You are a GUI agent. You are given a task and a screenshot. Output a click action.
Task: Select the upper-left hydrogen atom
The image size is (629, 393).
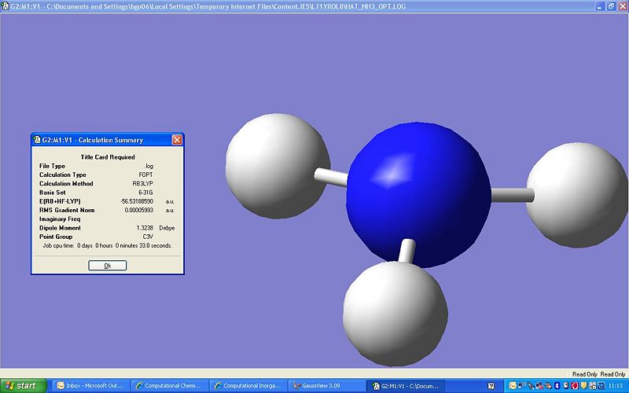pos(277,159)
